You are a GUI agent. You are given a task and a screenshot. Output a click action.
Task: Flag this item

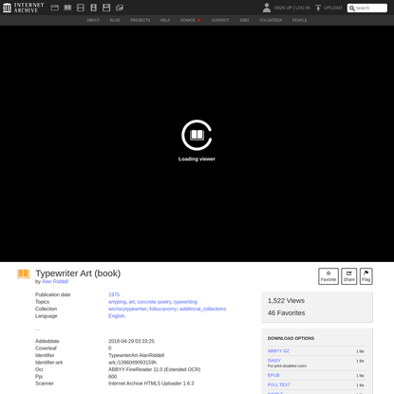tap(366, 276)
